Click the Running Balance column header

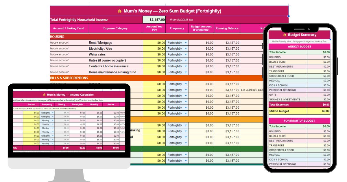227,28
